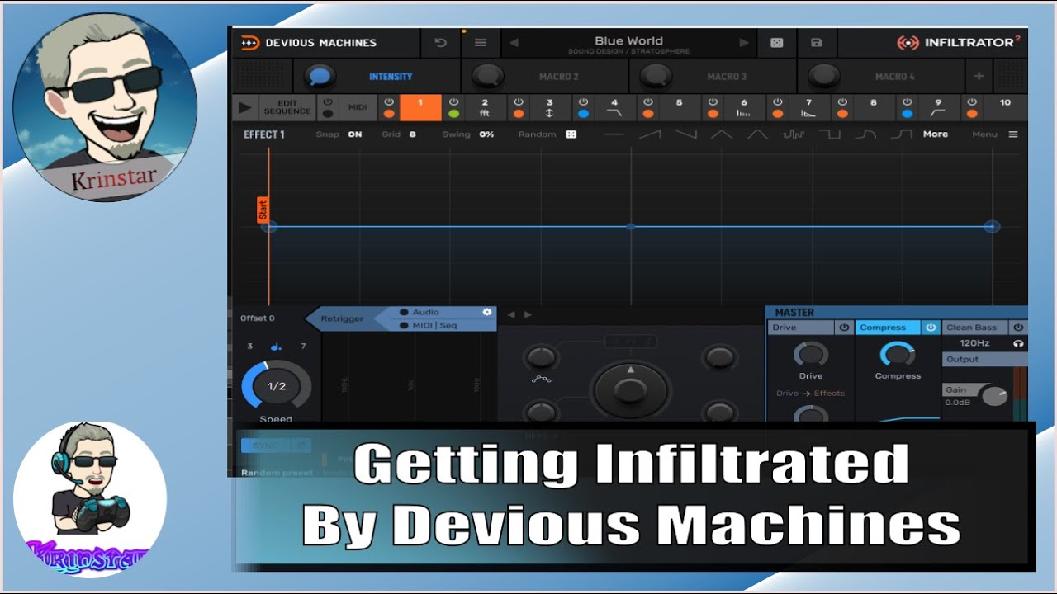
Task: Click the Speed 1/2 knob
Action: click(x=276, y=386)
